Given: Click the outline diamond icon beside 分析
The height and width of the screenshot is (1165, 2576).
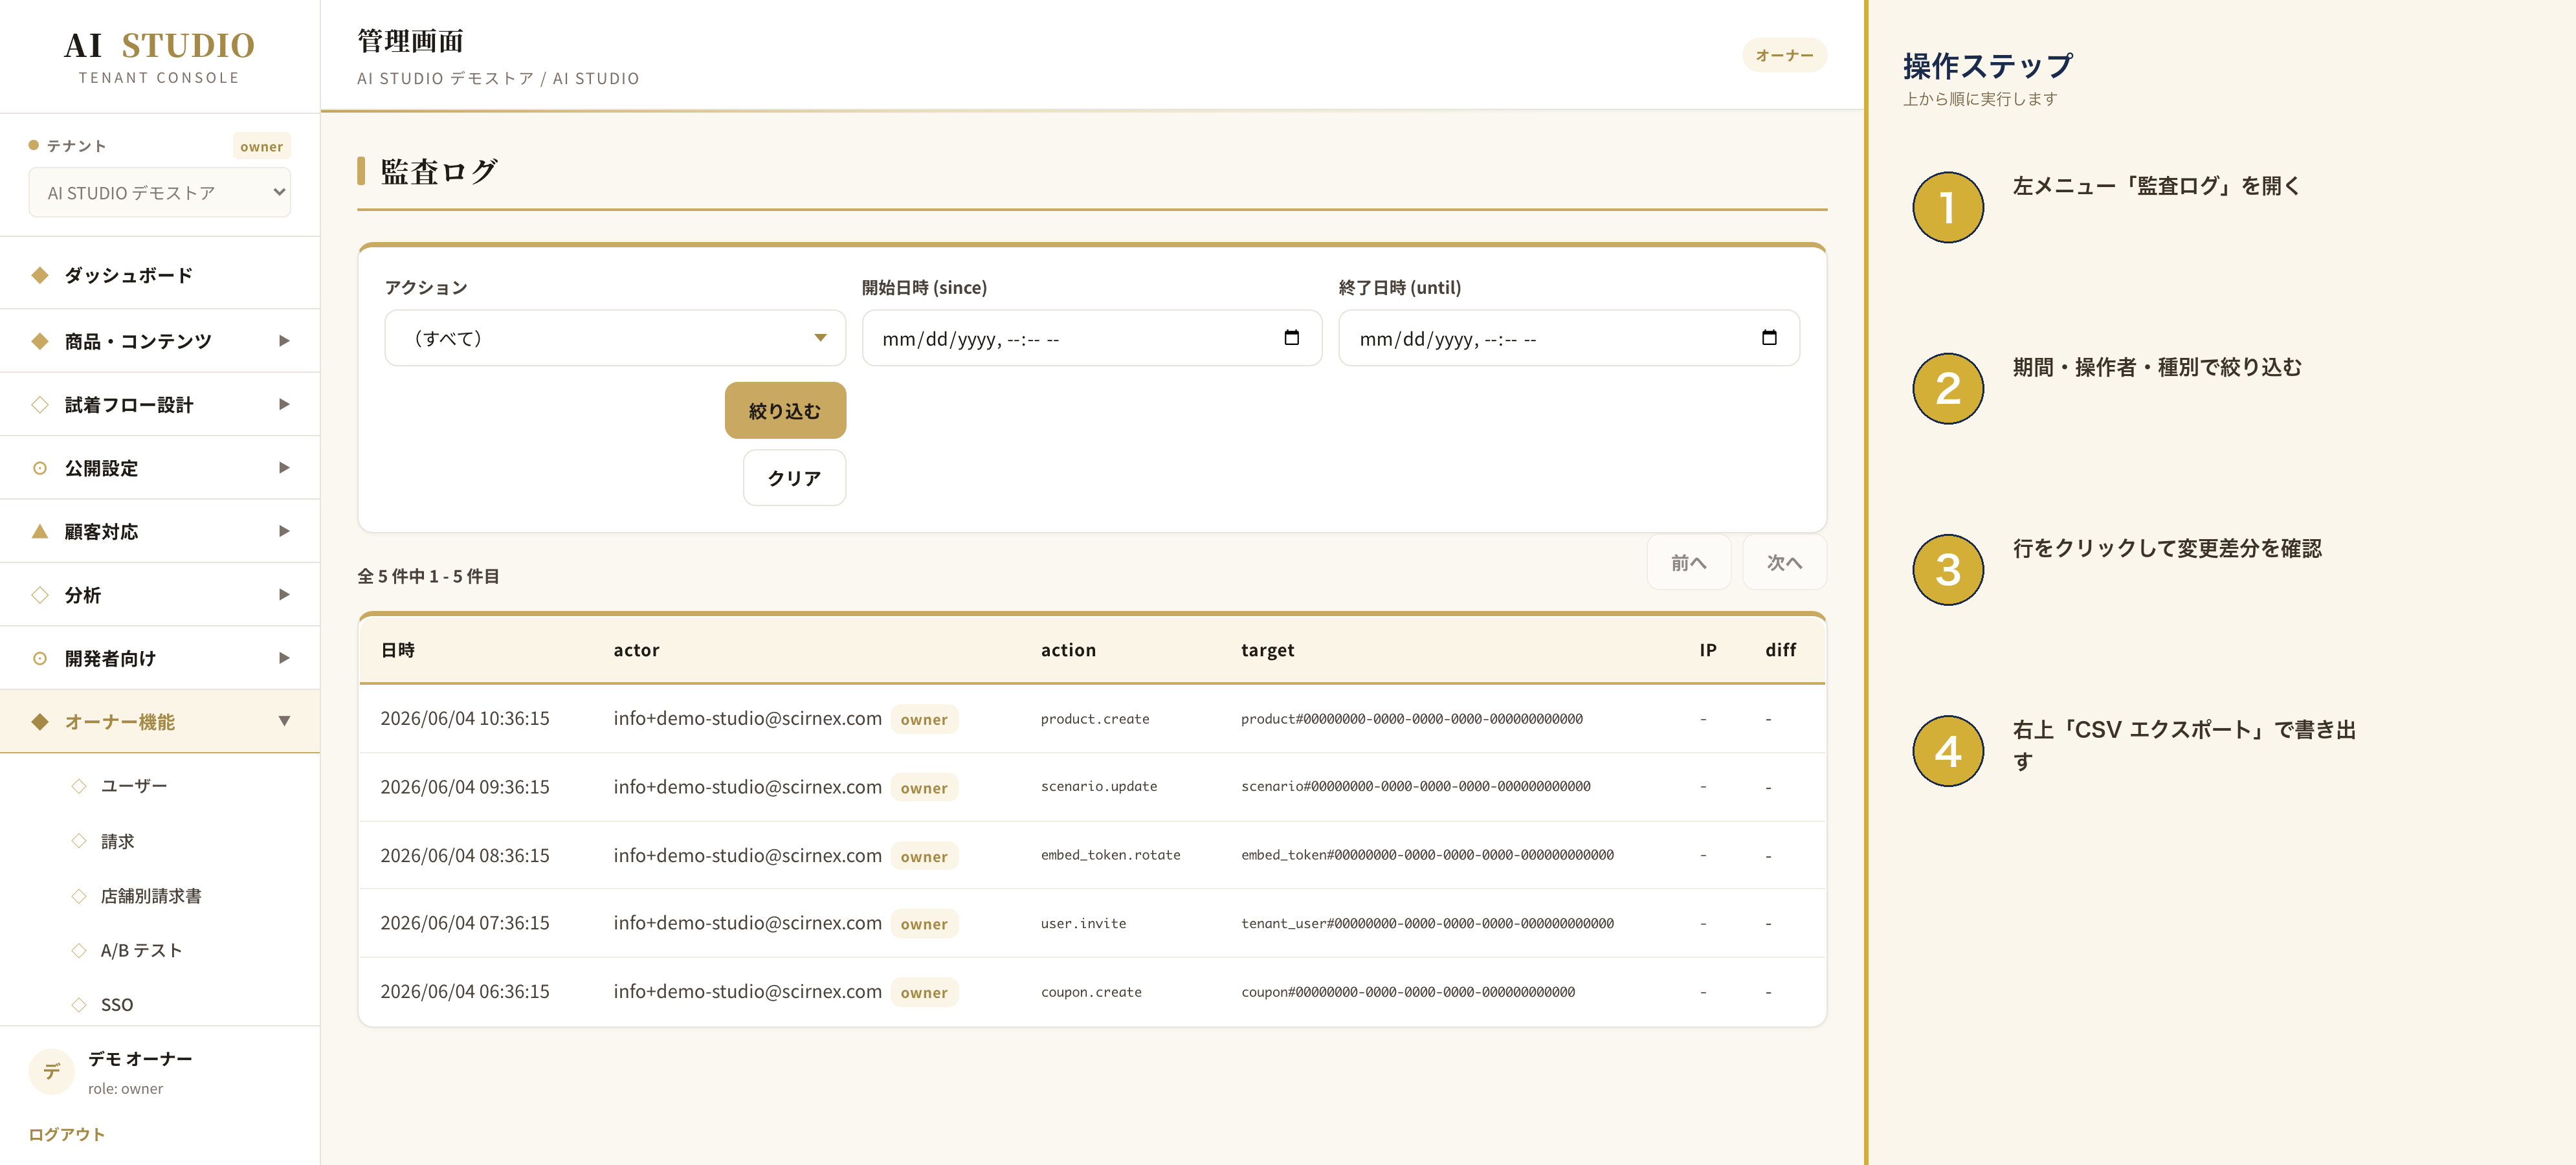Looking at the screenshot, I should (x=40, y=595).
